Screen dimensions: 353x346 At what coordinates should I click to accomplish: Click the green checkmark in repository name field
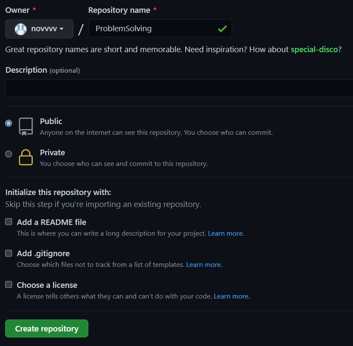[222, 29]
